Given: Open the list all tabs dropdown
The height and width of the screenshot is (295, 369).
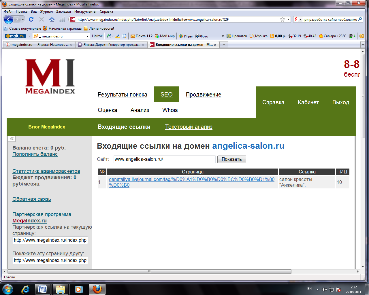Looking at the screenshot, I should (363, 45).
